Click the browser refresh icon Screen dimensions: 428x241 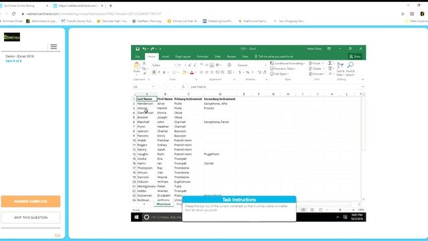[13, 13]
